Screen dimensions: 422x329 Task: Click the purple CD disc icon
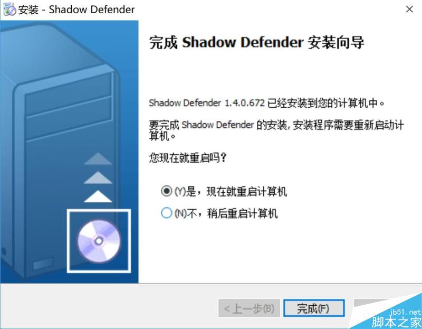tap(99, 241)
